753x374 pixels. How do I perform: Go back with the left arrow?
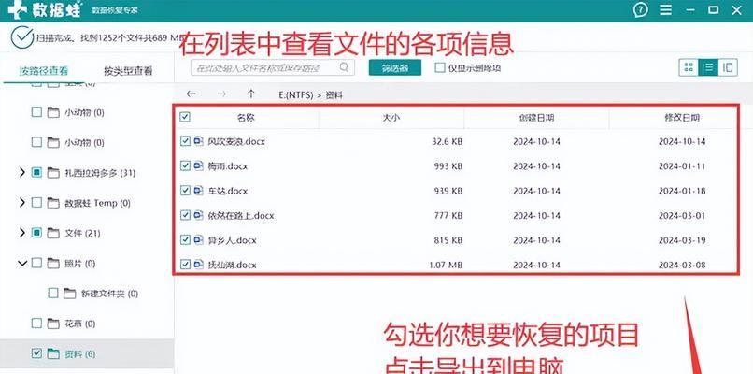pos(191,94)
